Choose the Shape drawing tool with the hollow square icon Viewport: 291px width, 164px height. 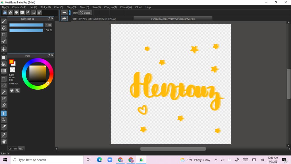pyautogui.click(x=3, y=34)
